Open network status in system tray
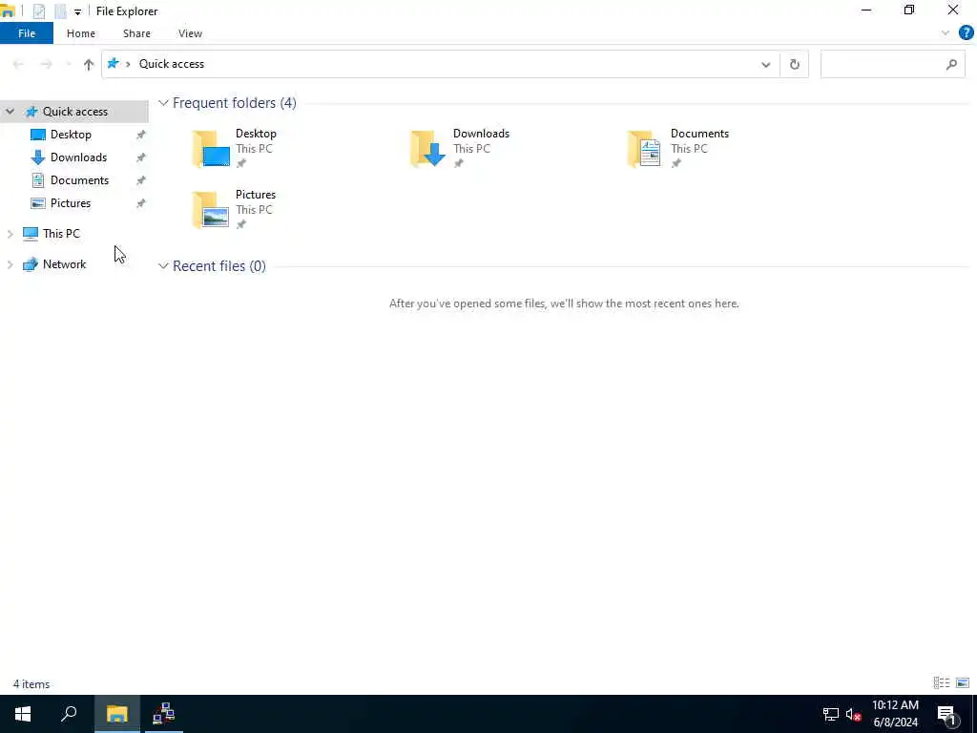 pos(831,714)
